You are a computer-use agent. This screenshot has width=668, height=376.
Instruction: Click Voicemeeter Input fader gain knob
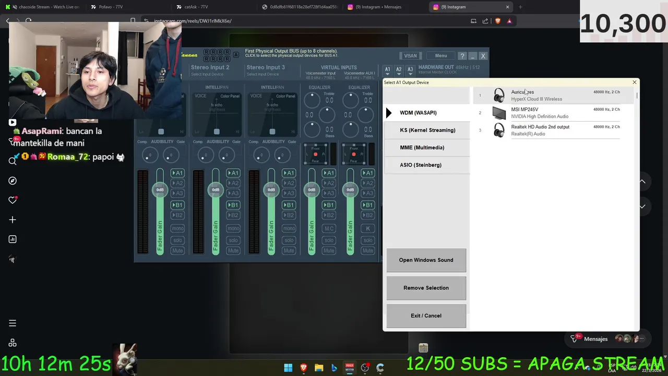[312, 190]
